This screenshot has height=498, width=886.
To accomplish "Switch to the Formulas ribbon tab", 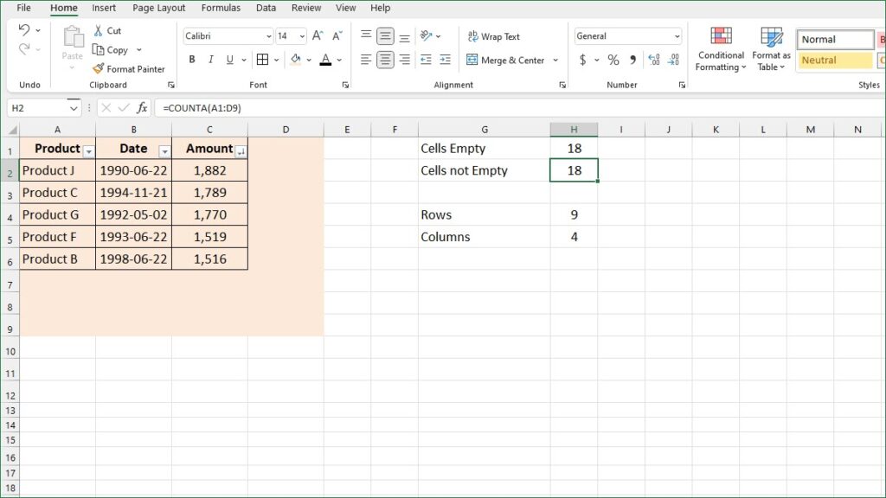I will pos(221,8).
